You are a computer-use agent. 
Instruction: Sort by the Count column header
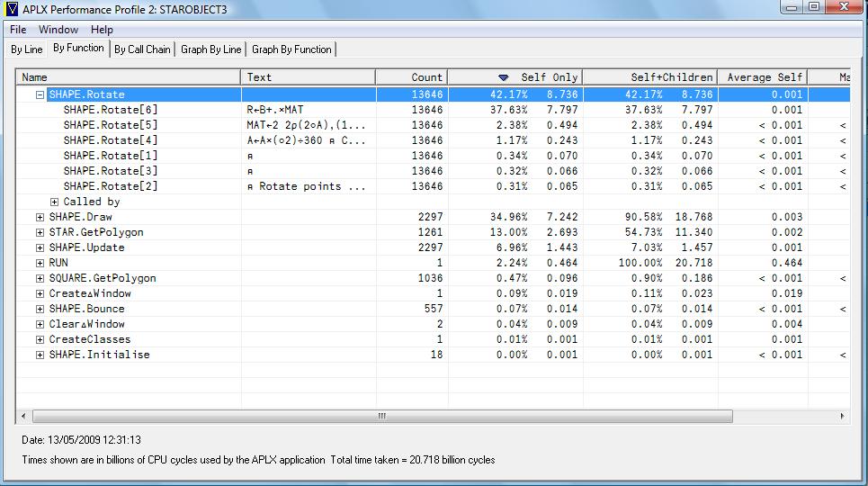(411, 77)
